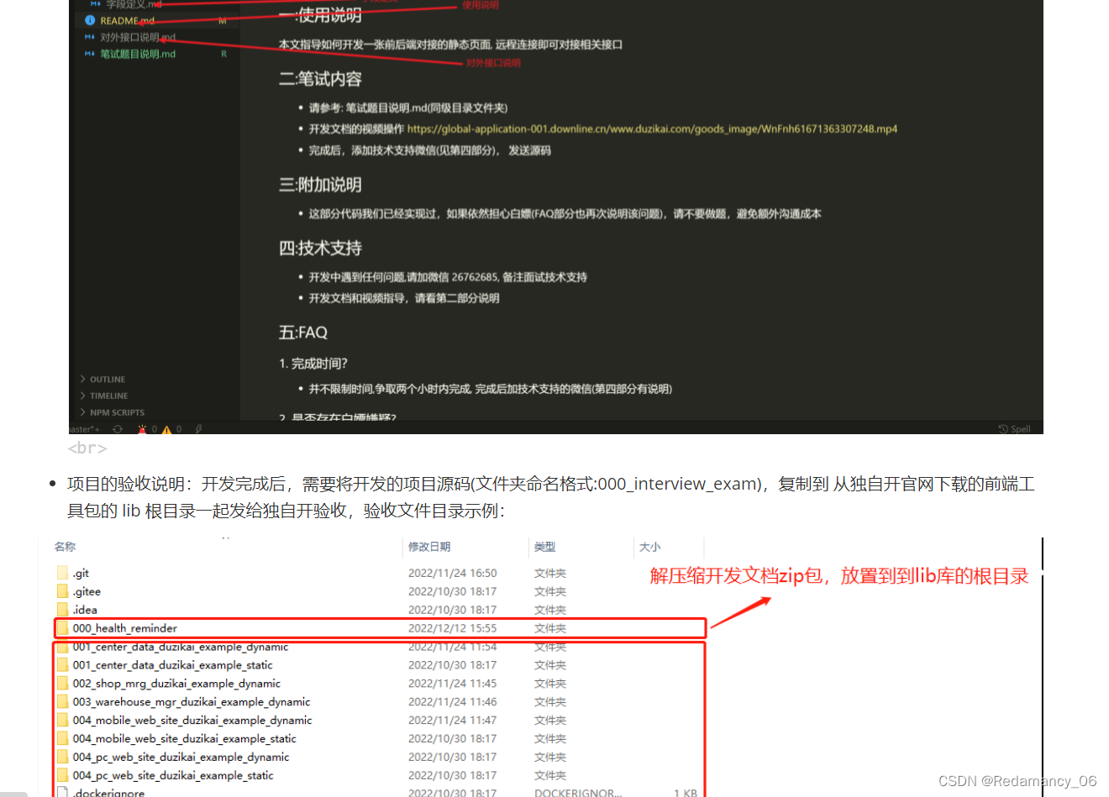Click the .git folder icon
The height and width of the screenshot is (797, 1109).
pyautogui.click(x=62, y=573)
